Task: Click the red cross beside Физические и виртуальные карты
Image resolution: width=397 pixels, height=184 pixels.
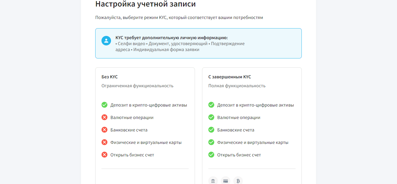Action: coord(104,142)
